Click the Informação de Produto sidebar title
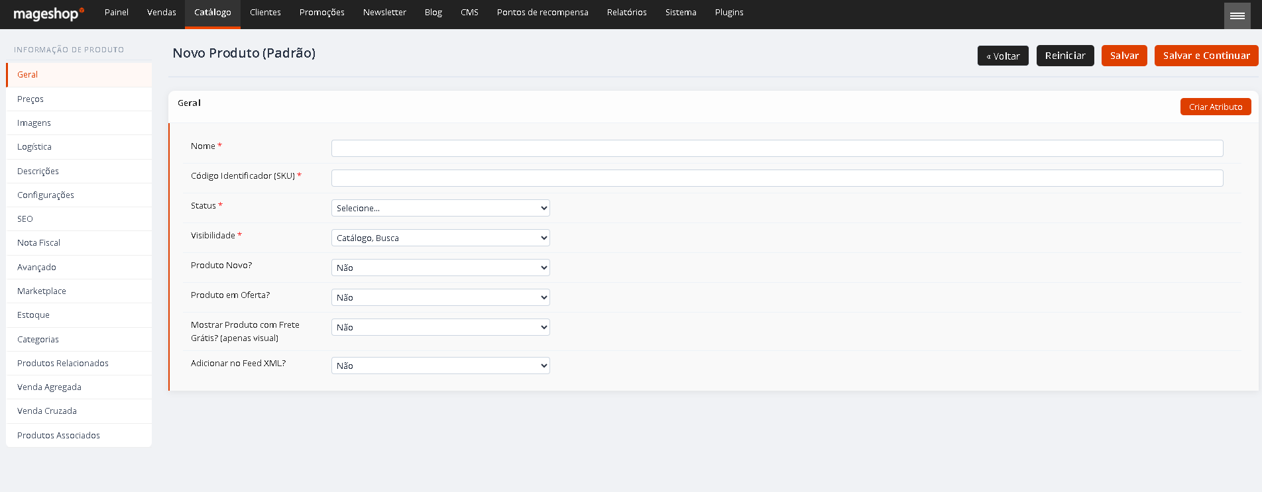Viewport: 1262px width, 492px height. click(x=69, y=50)
